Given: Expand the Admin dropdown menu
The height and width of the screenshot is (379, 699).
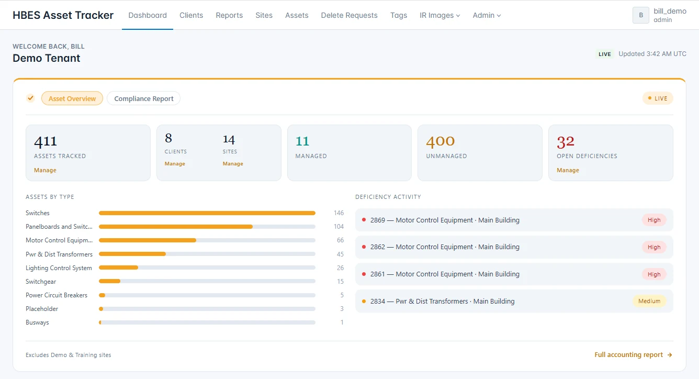Looking at the screenshot, I should pos(487,15).
